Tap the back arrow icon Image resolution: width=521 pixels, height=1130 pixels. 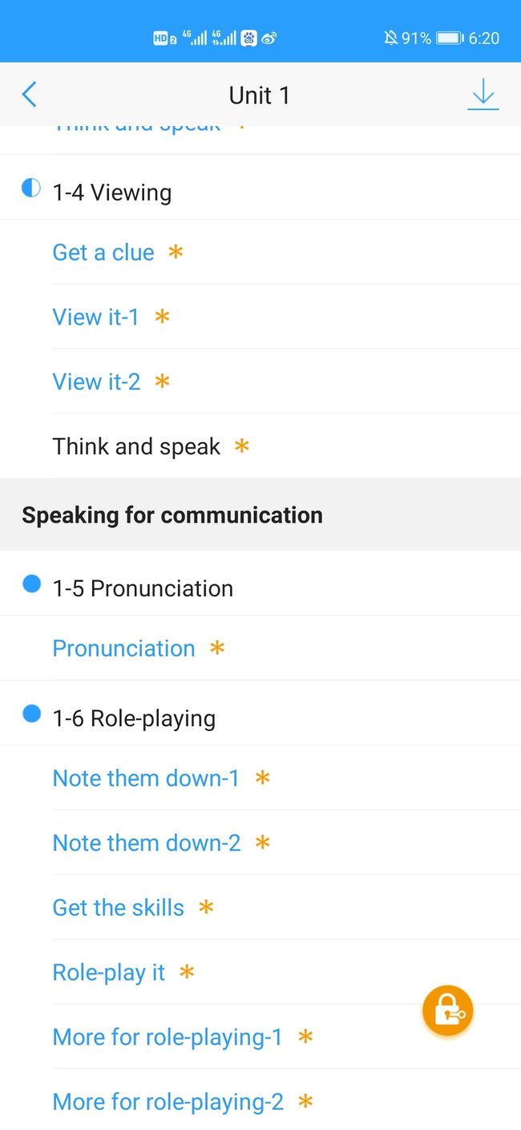coord(29,95)
